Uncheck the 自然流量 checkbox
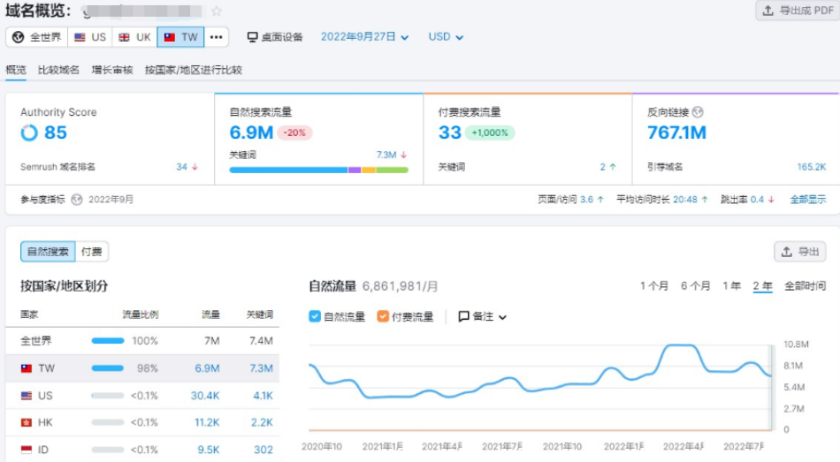Image resolution: width=840 pixels, height=462 pixels. 315,316
